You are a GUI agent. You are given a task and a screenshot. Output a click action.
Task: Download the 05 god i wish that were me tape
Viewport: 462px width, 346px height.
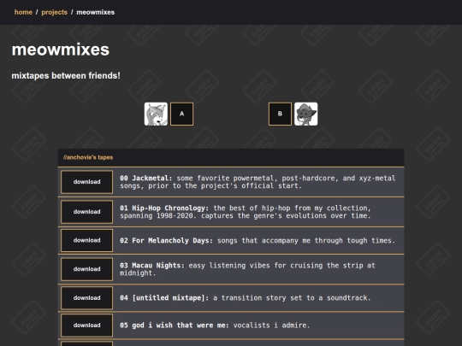point(86,325)
